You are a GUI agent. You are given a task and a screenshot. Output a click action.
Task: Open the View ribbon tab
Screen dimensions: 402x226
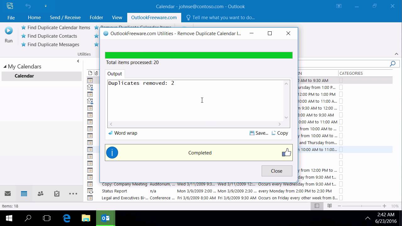[117, 18]
